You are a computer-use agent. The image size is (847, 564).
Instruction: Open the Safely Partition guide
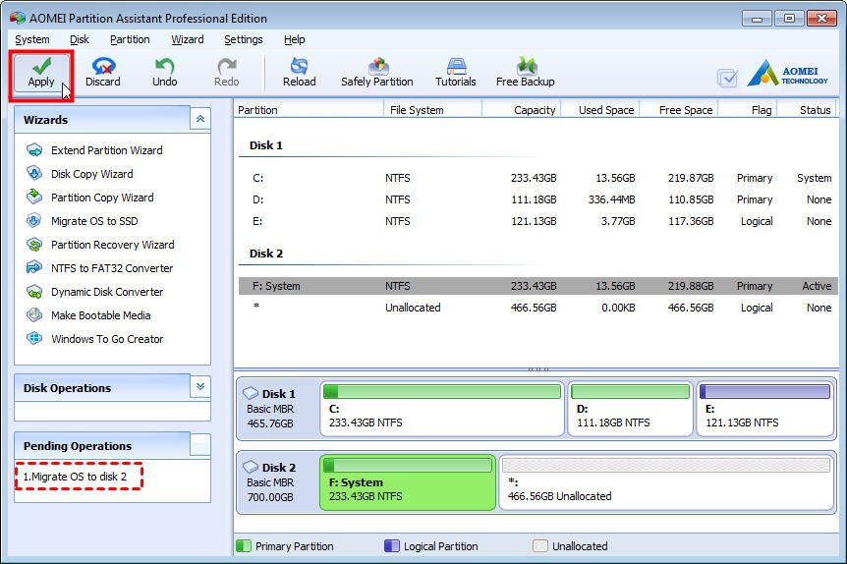click(377, 73)
